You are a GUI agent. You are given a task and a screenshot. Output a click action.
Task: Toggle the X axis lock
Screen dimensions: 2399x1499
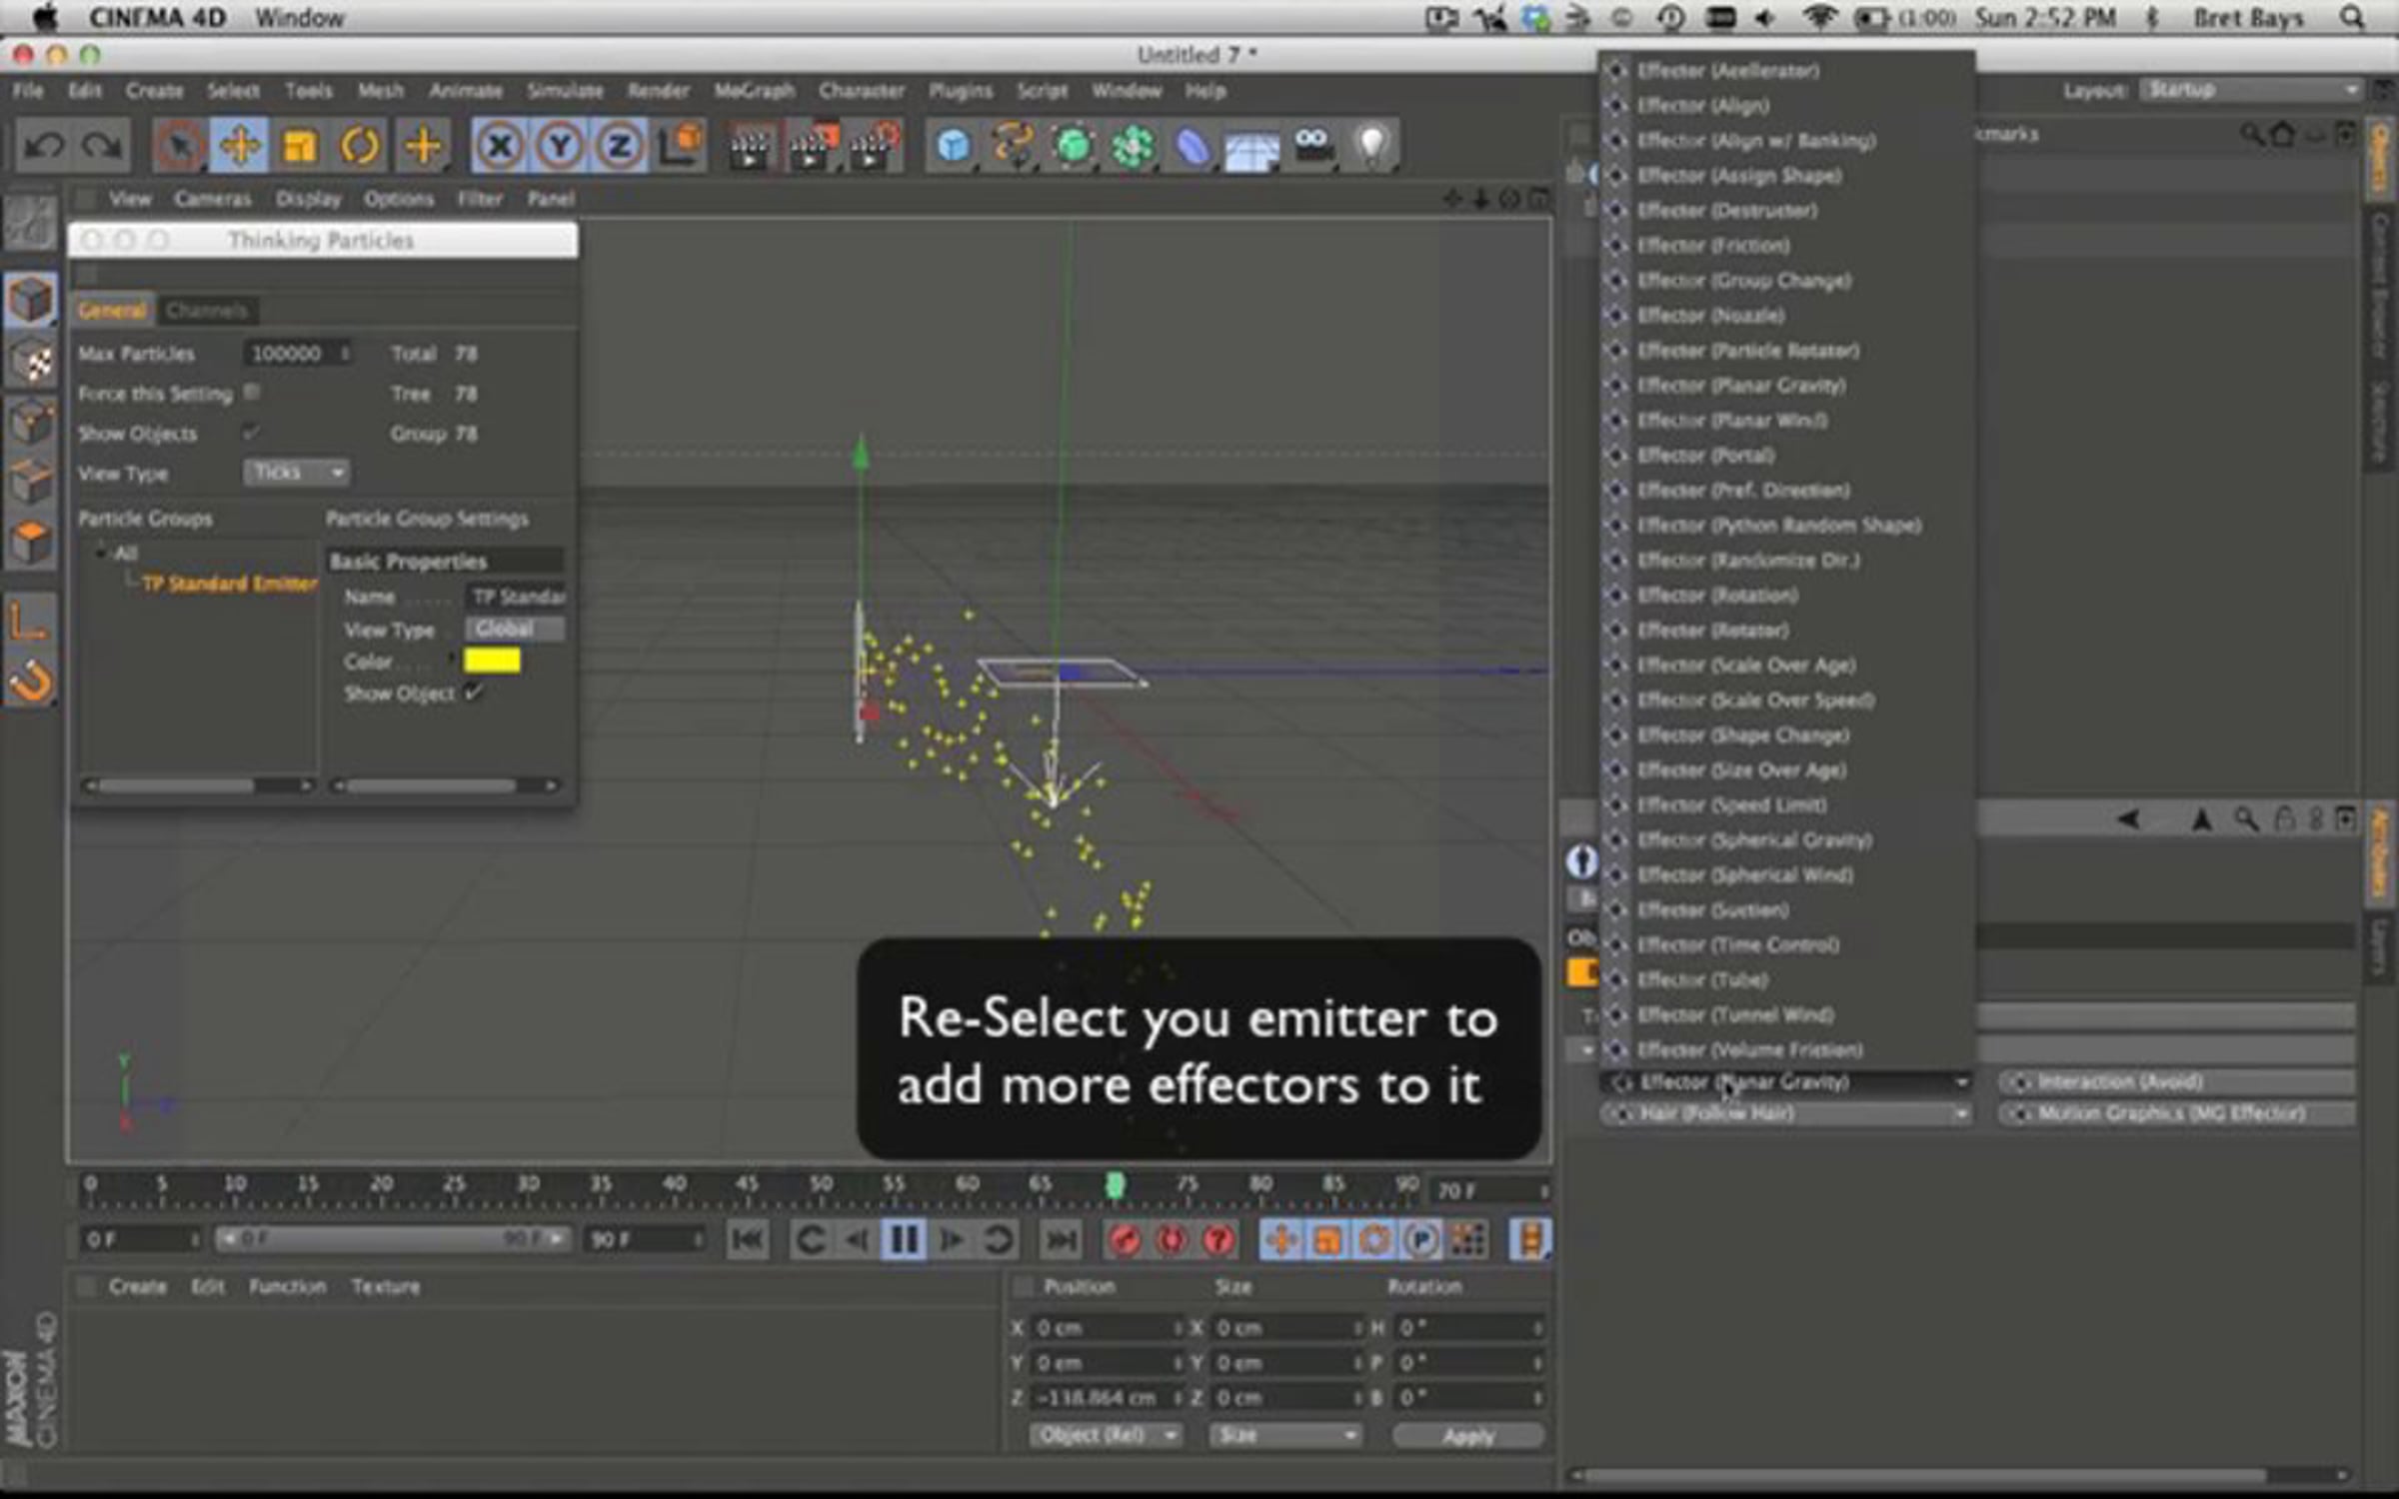pos(500,146)
